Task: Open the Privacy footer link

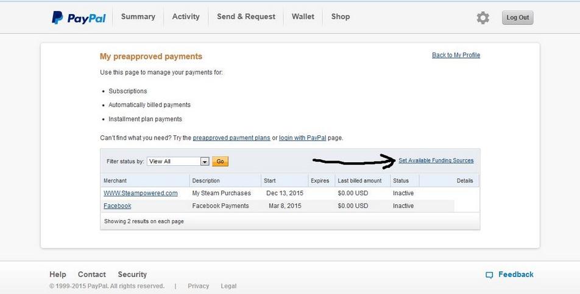Action: pos(198,286)
